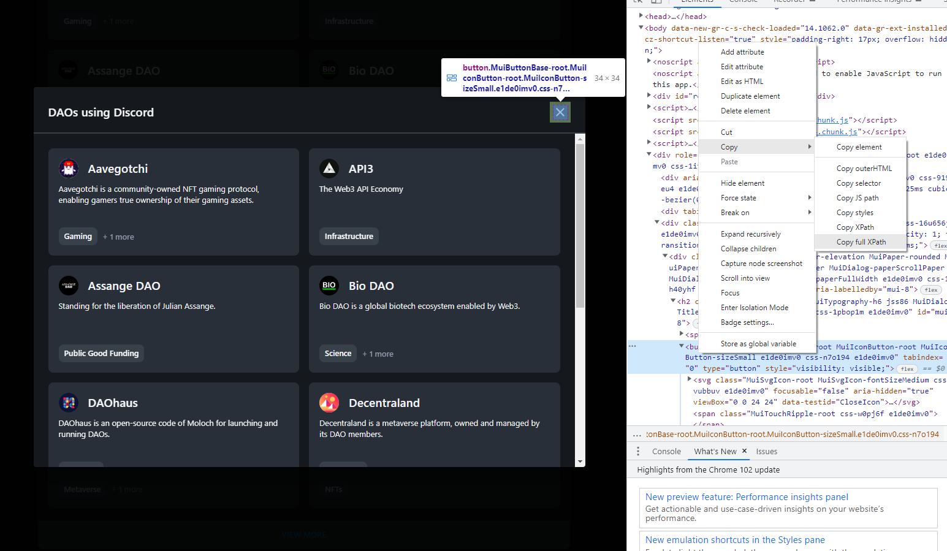Image resolution: width=947 pixels, height=551 pixels.
Task: Click the Aavegotchi ghost logo
Action: tap(69, 169)
